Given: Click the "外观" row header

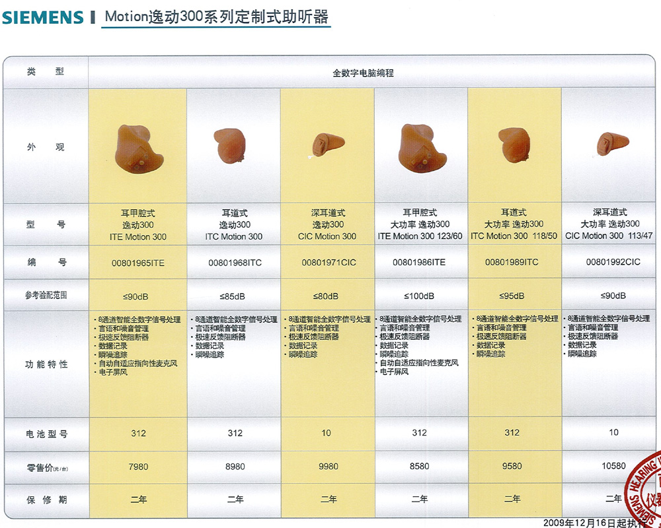Looking at the screenshot, I should point(46,147).
